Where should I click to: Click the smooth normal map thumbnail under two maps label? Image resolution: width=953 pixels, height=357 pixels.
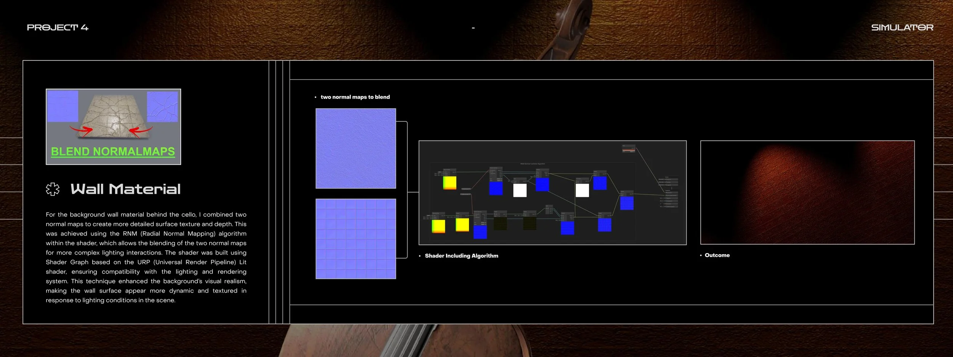(x=355, y=149)
